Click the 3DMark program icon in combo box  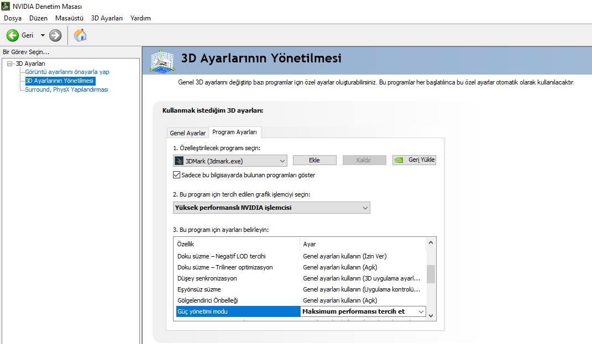point(179,161)
